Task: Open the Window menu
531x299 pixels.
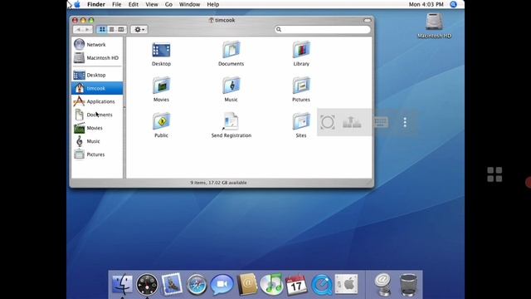Action: pyautogui.click(x=190, y=4)
